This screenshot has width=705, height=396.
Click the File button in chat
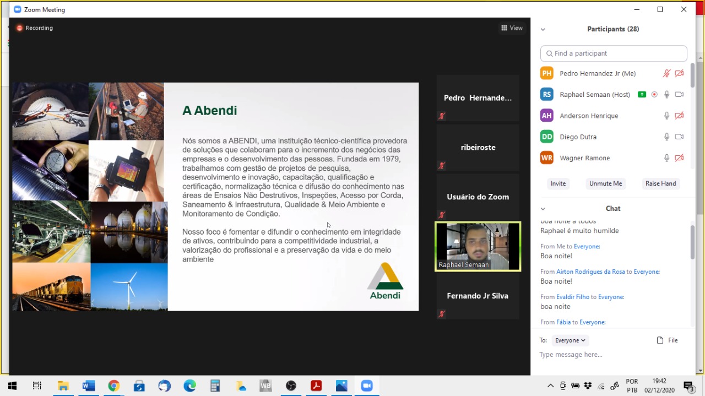pyautogui.click(x=668, y=340)
